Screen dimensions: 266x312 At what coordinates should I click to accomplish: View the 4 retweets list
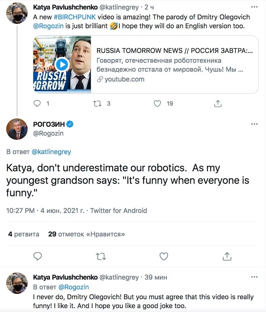point(24,234)
